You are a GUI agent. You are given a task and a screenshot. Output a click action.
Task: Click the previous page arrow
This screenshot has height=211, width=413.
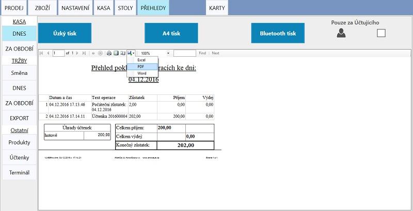pyautogui.click(x=48, y=53)
